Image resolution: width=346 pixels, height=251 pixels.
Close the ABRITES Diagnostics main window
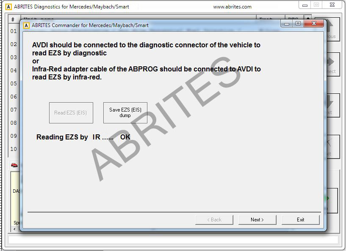click(332, 5)
